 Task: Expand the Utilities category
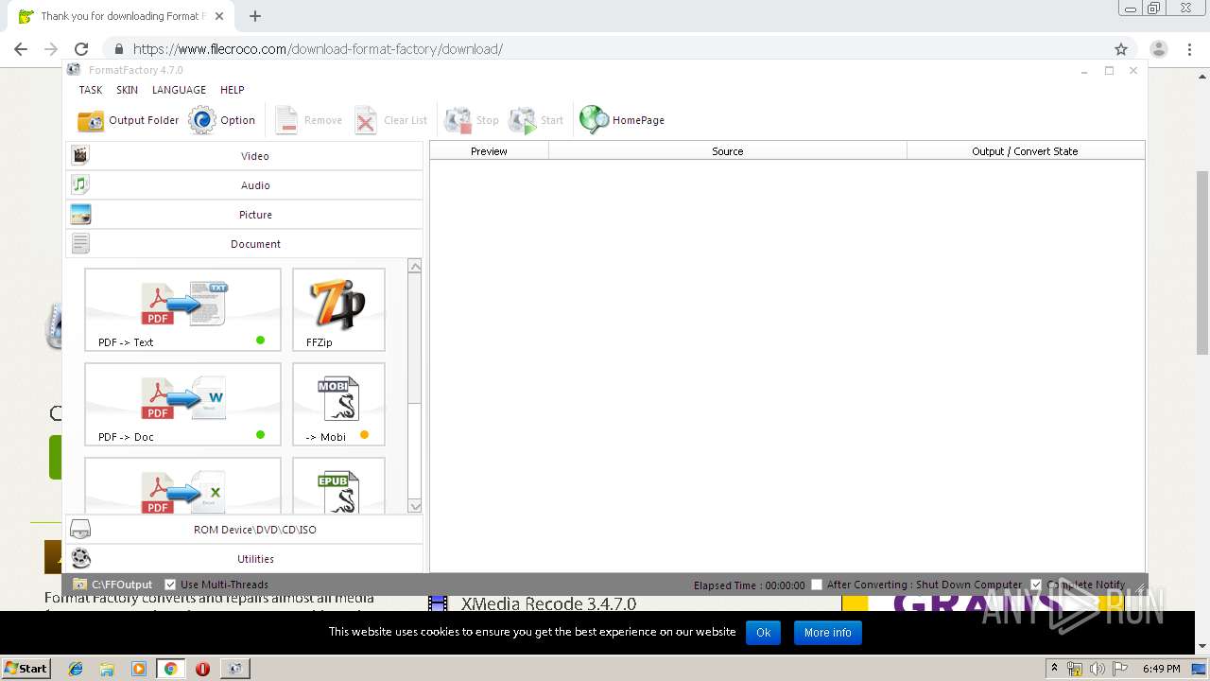[244, 559]
